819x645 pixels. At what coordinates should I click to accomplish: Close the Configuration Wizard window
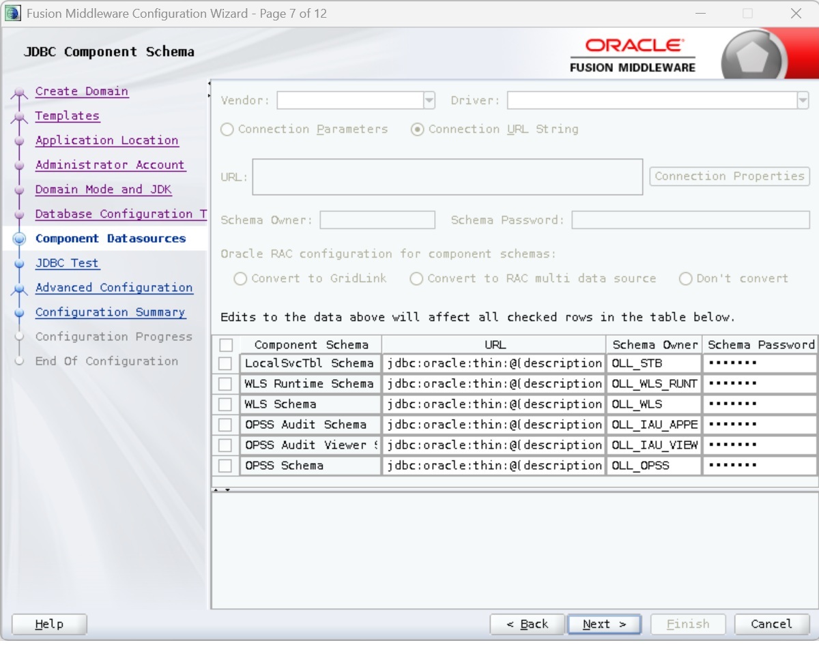click(x=796, y=14)
